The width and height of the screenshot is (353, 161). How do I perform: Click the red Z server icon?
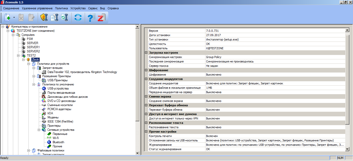(x=101, y=18)
